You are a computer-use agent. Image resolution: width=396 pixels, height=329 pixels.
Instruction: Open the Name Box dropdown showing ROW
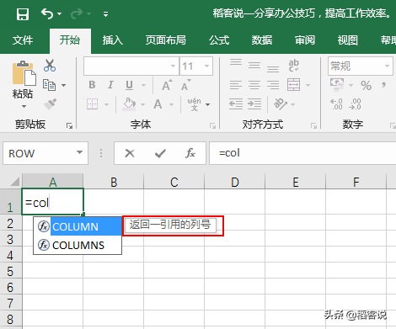pyautogui.click(x=80, y=152)
